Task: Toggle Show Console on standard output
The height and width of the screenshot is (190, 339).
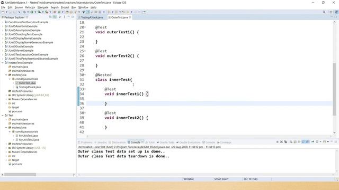Action: click(304, 142)
